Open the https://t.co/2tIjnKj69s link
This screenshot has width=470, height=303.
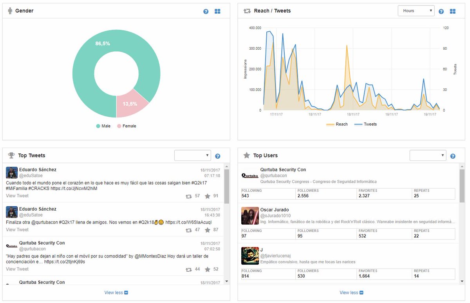click(65, 262)
